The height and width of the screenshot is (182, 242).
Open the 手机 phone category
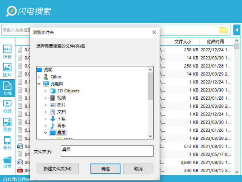click(x=7, y=143)
